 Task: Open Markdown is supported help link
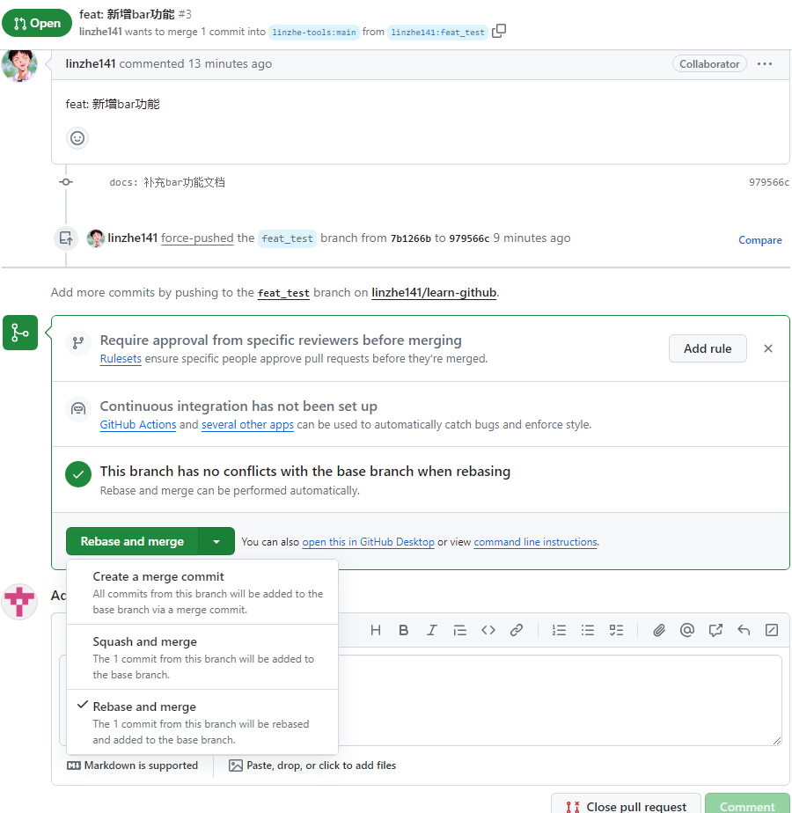click(133, 765)
